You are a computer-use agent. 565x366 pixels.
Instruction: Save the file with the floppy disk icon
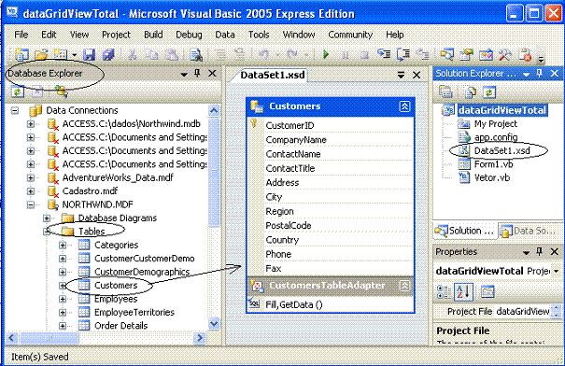tap(89, 54)
